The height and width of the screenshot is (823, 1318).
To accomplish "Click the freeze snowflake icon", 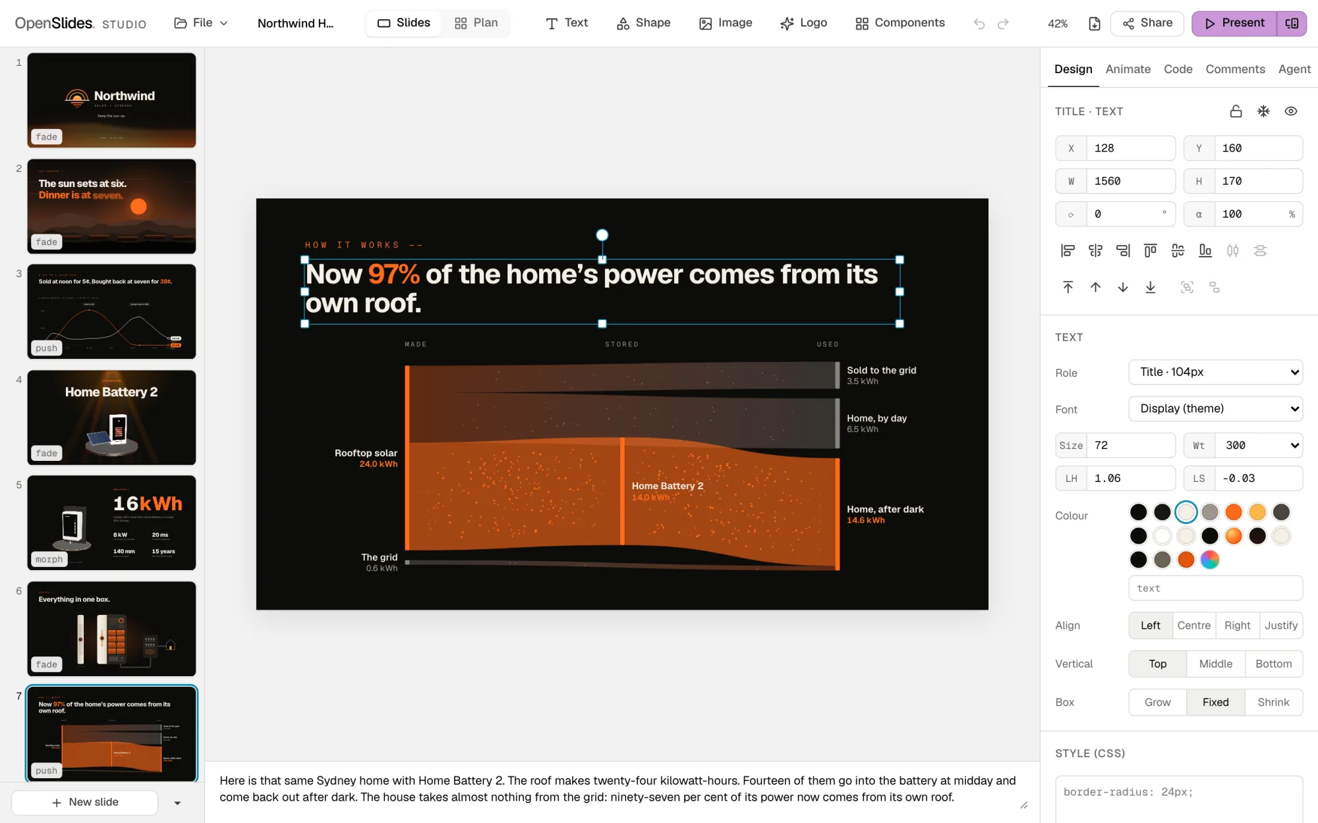I will click(x=1263, y=111).
